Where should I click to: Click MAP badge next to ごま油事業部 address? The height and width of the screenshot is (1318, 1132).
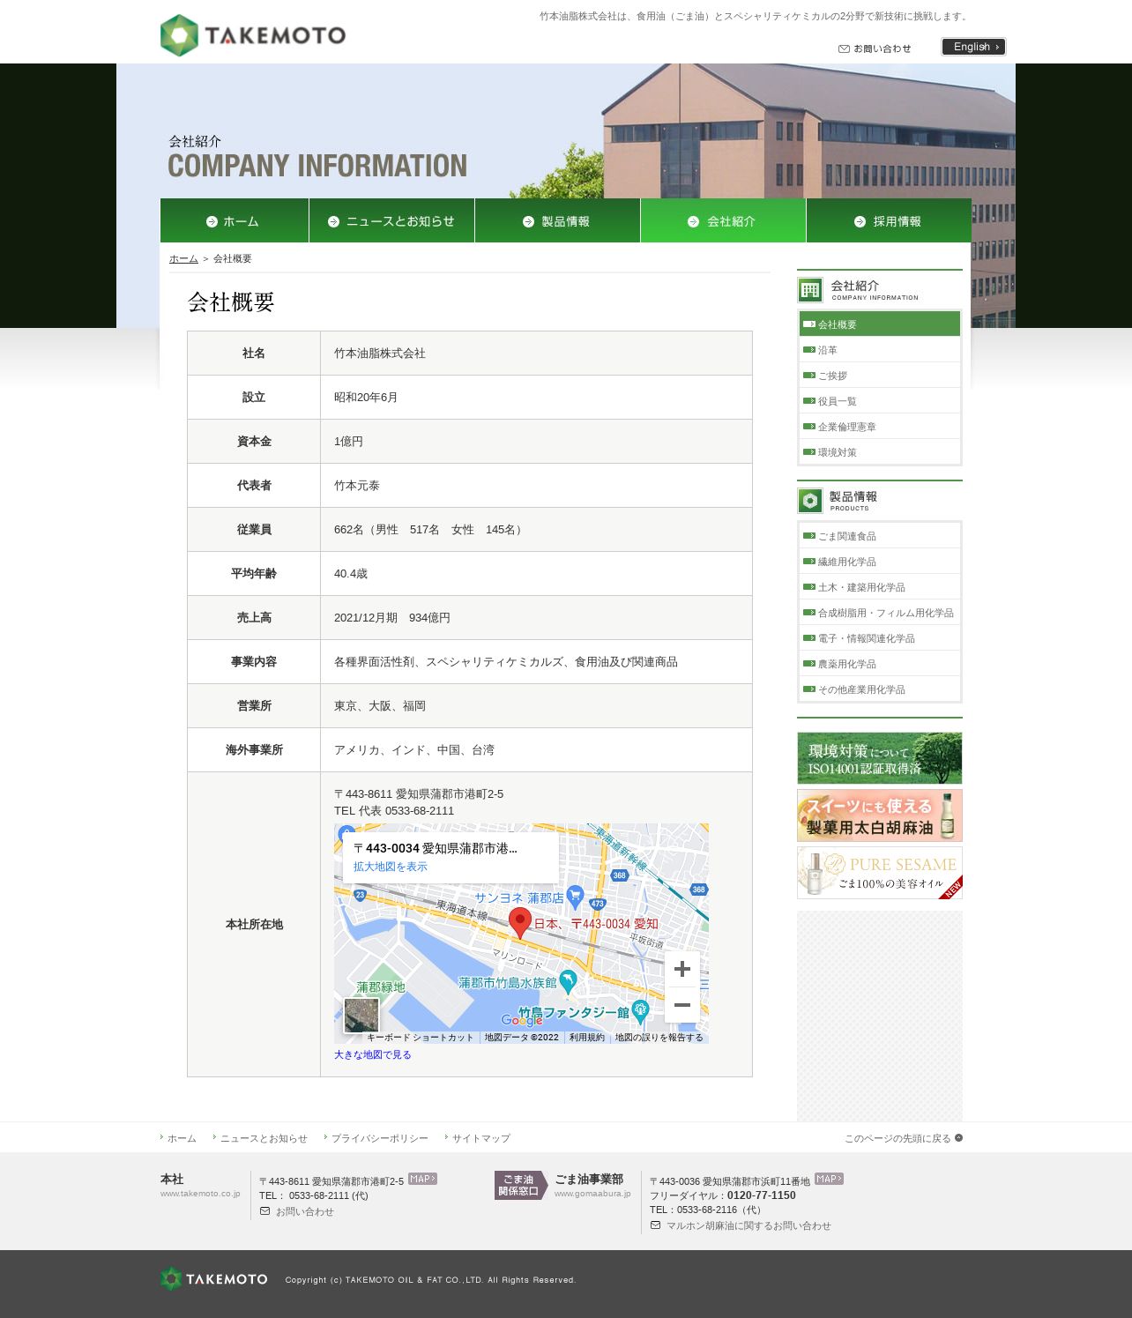[829, 1179]
